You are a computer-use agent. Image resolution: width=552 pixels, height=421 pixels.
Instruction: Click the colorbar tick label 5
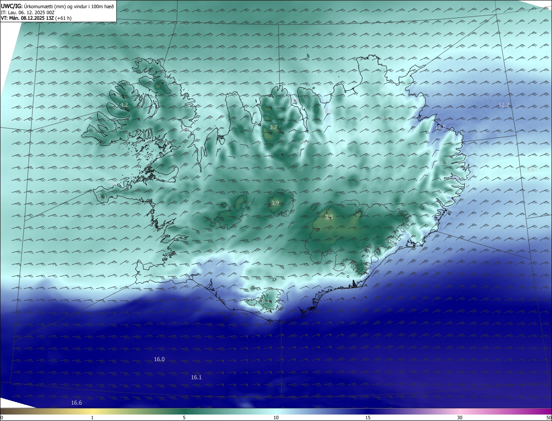click(x=184, y=418)
